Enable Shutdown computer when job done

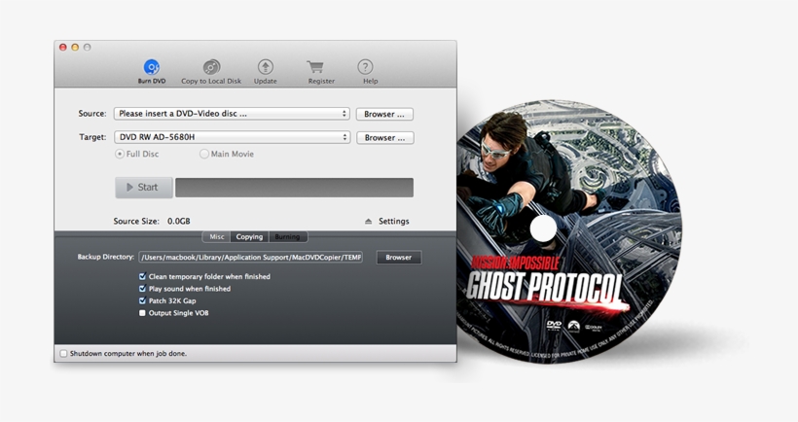coord(63,353)
